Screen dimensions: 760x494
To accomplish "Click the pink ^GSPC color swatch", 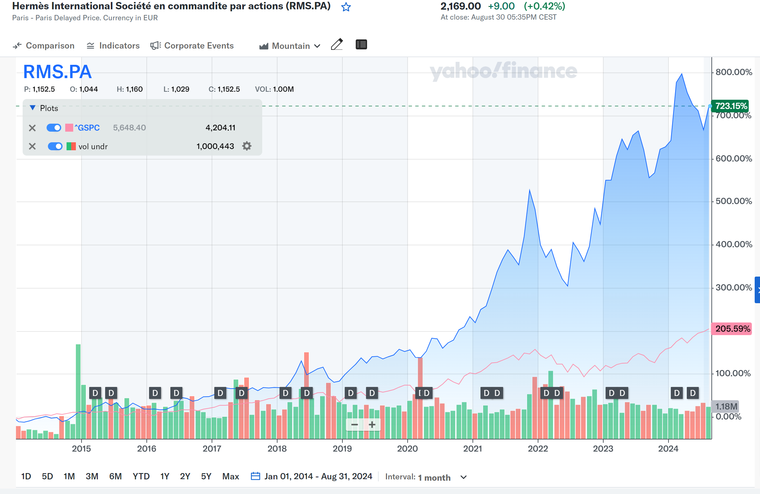I will point(69,128).
